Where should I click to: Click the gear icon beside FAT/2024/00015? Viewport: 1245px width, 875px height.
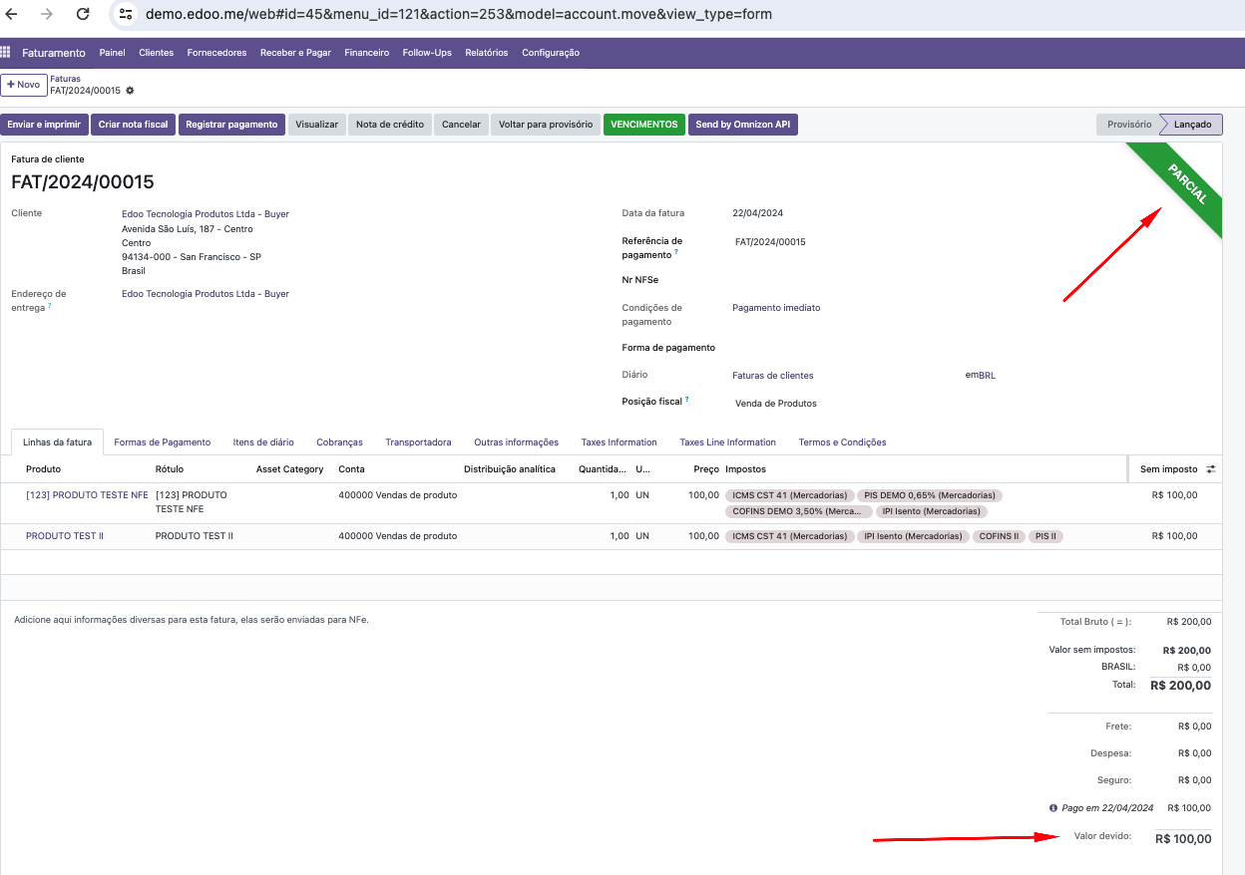tap(130, 91)
